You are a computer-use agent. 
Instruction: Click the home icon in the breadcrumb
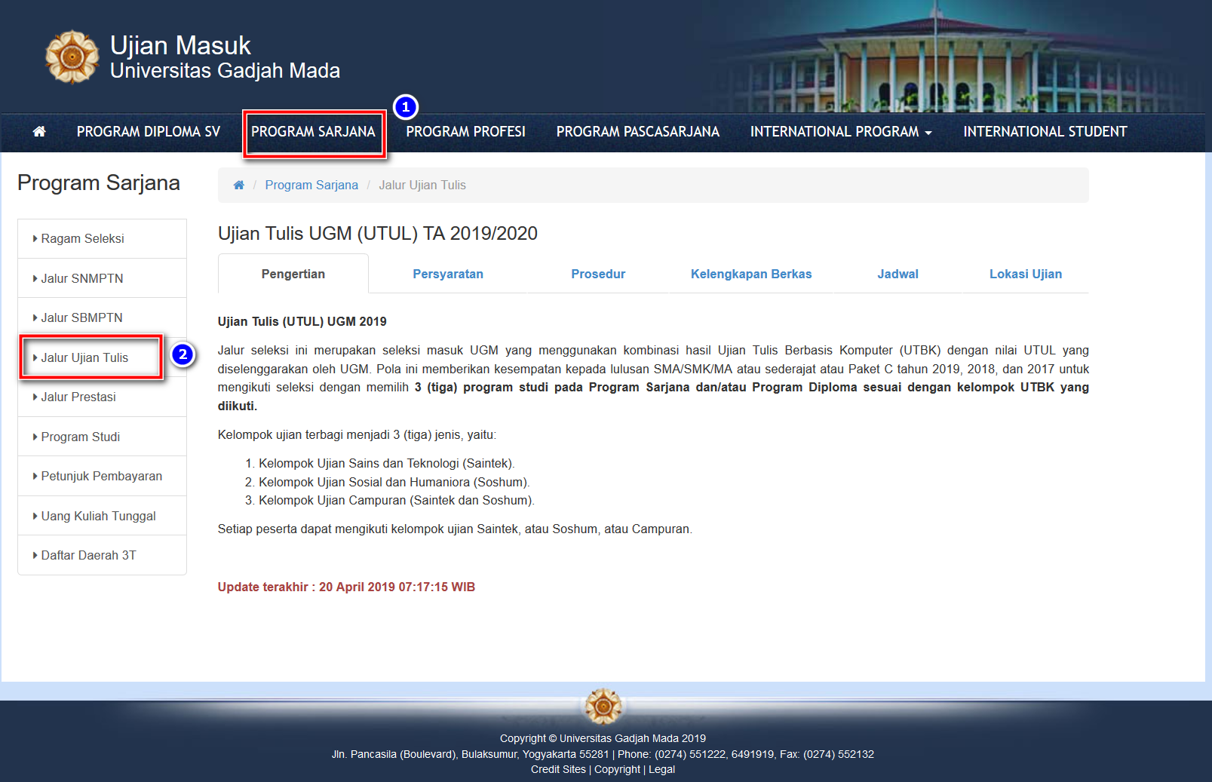(x=239, y=186)
